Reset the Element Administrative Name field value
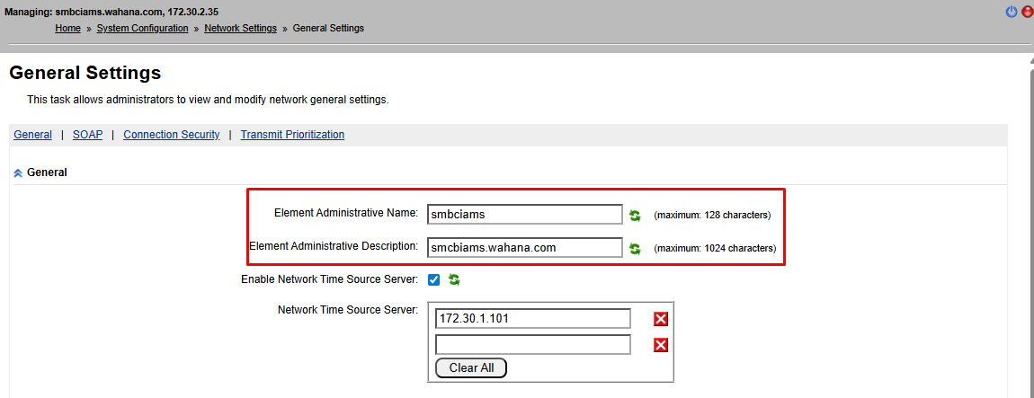The height and width of the screenshot is (398, 1034). click(635, 215)
